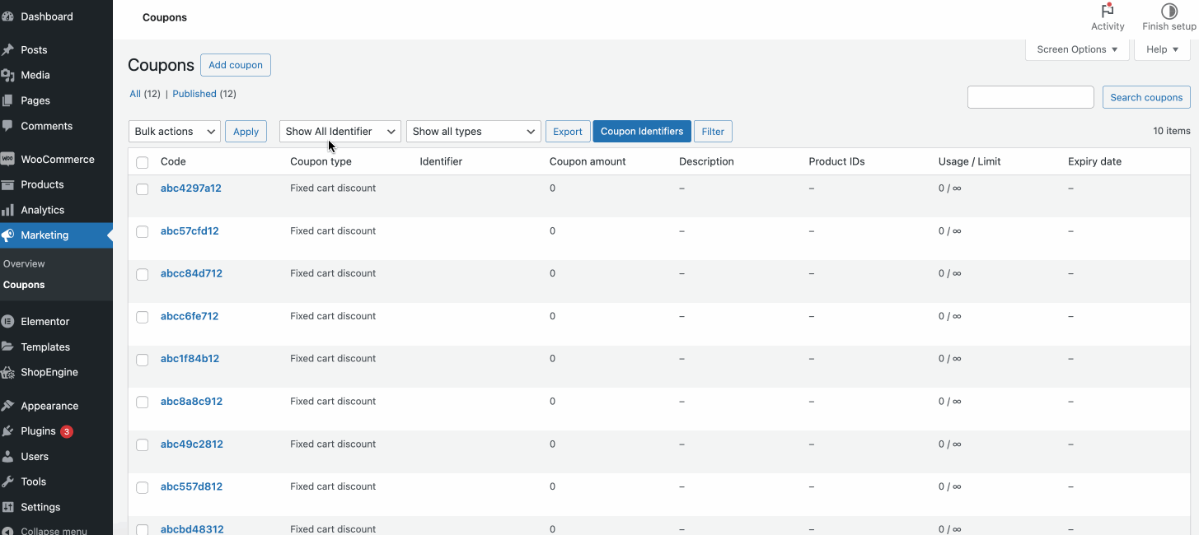Click the Elementor icon in sidebar
Screen dimensions: 1199x535
coord(7,322)
